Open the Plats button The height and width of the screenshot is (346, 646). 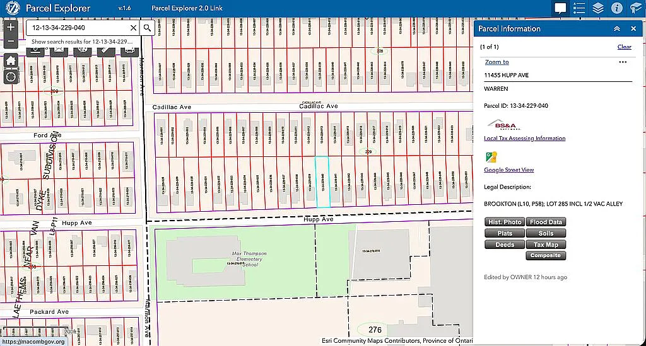pos(505,233)
